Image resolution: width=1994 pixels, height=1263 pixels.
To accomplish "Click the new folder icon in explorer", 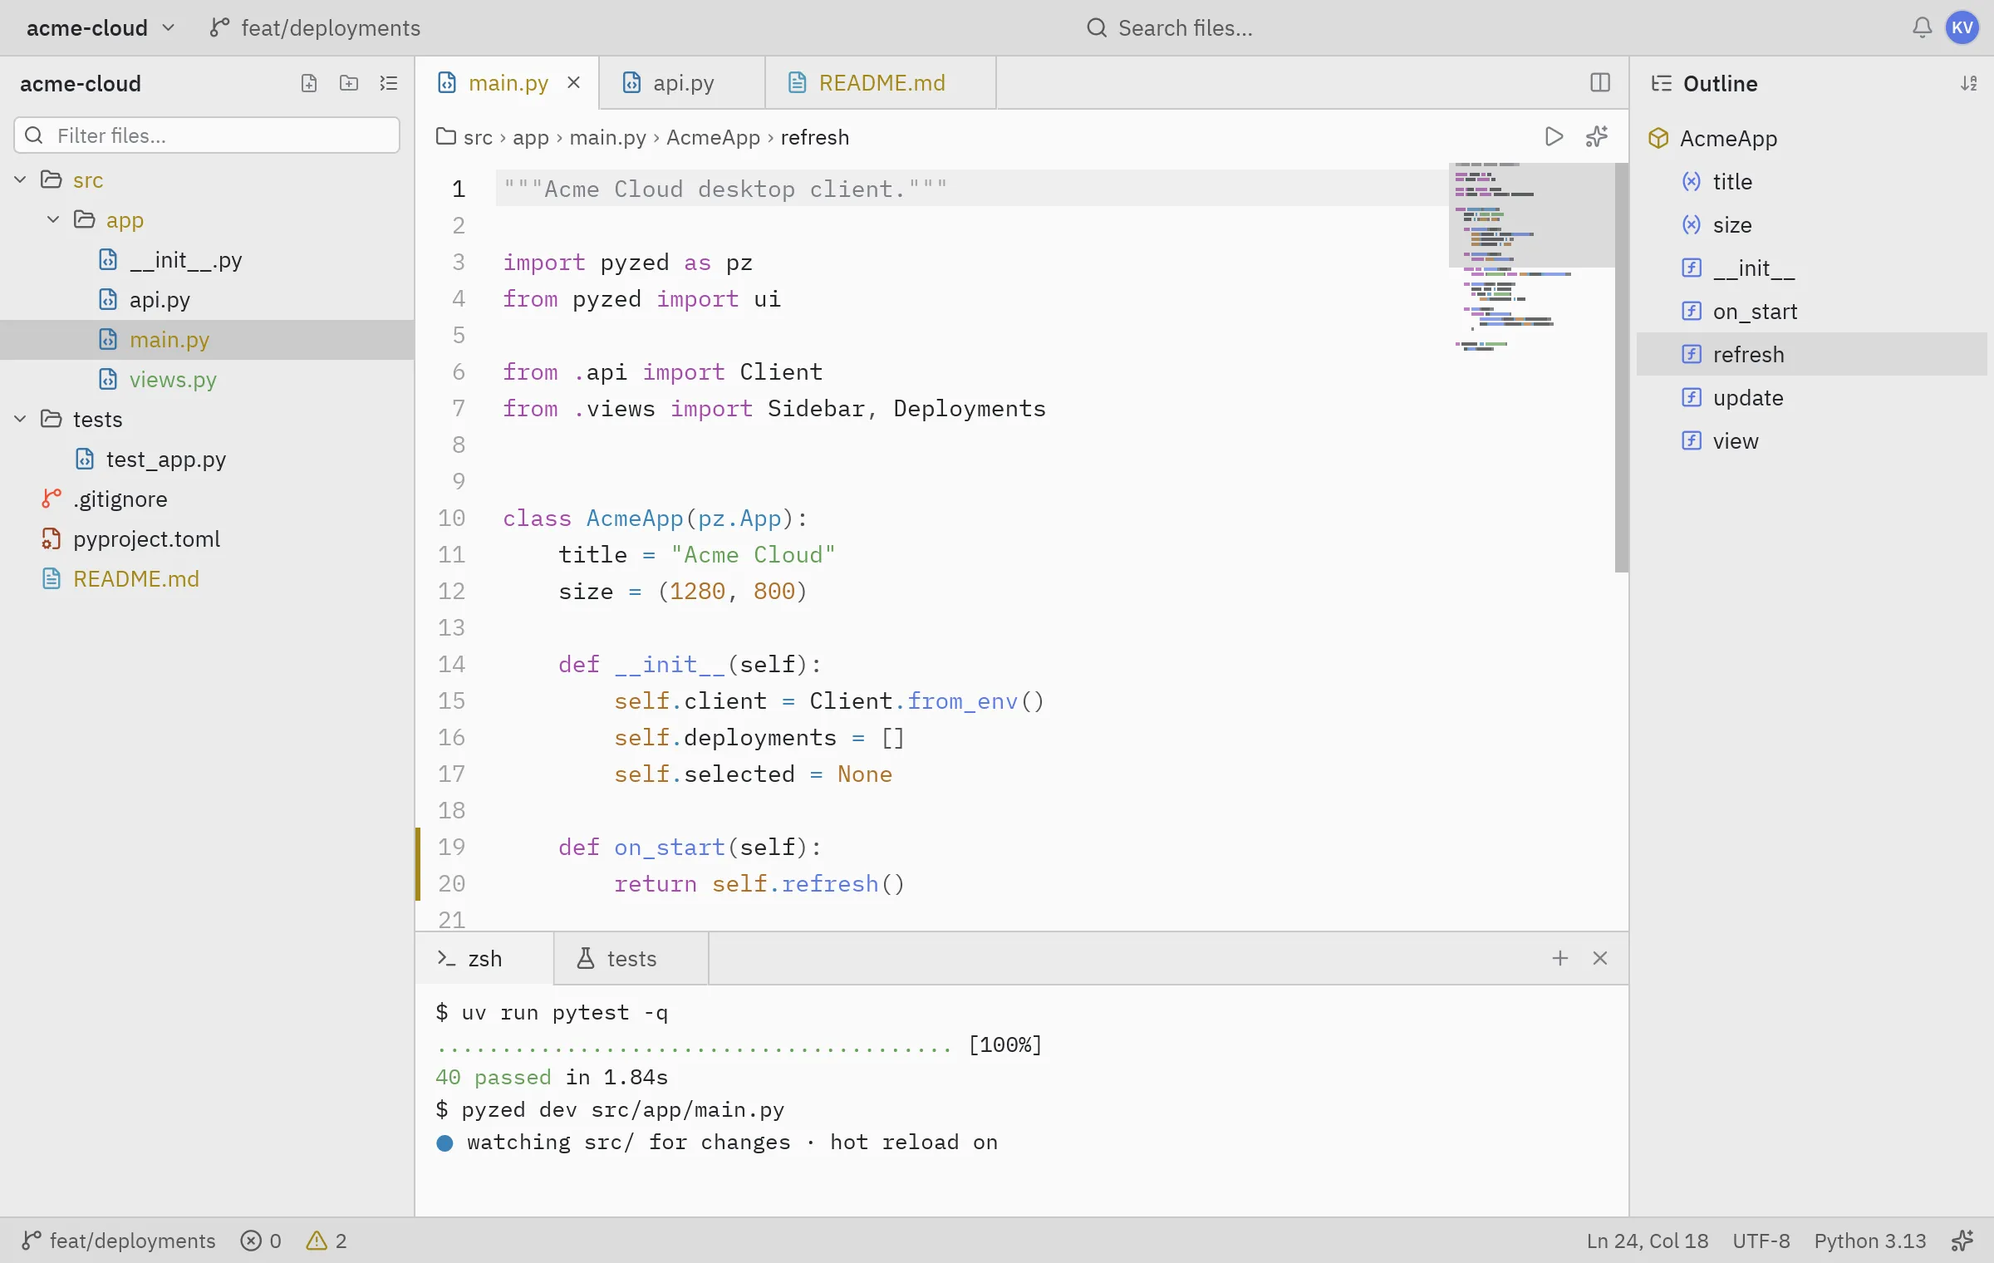I will pos(349,83).
